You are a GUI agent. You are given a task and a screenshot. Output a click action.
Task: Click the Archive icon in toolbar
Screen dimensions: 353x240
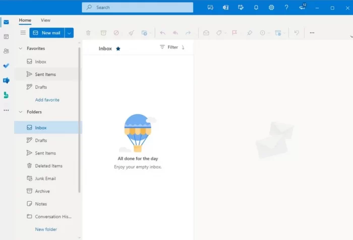103,33
